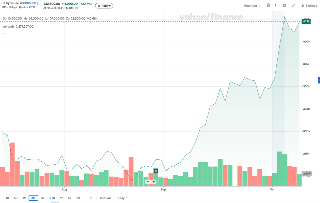Open the date range calendar icon
The height and width of the screenshot is (203, 320).
tap(91, 198)
